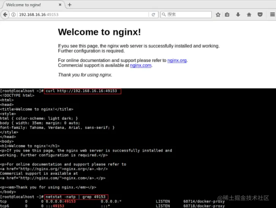The height and width of the screenshot is (208, 276).
Task: Click the 0.0.0.0:49153 address in netstat output
Action: (60, 201)
